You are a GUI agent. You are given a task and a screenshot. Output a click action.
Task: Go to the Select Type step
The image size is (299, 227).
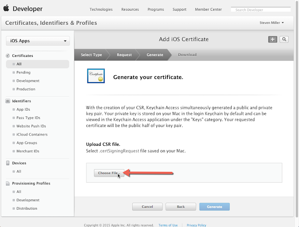[92, 55]
